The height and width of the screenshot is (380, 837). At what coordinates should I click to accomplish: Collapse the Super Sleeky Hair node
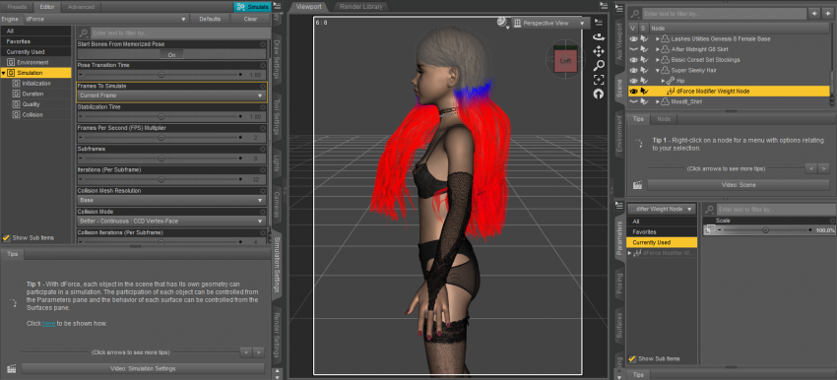click(658, 71)
